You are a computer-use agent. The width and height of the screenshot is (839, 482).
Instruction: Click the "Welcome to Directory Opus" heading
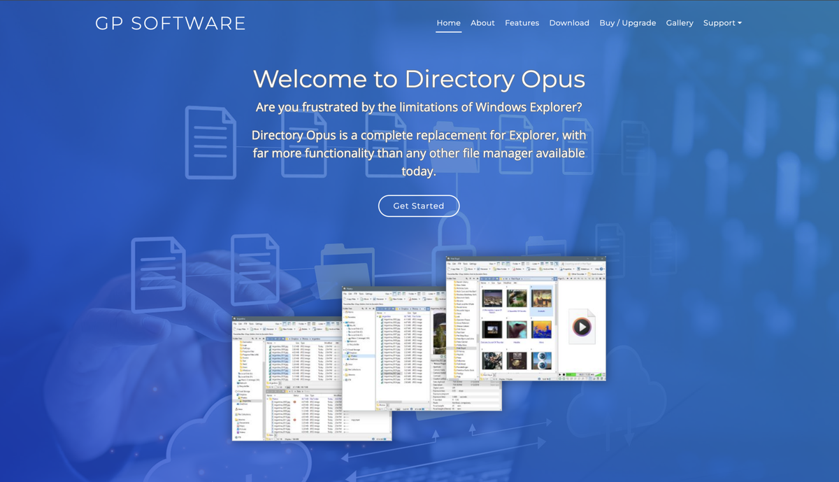coord(419,78)
